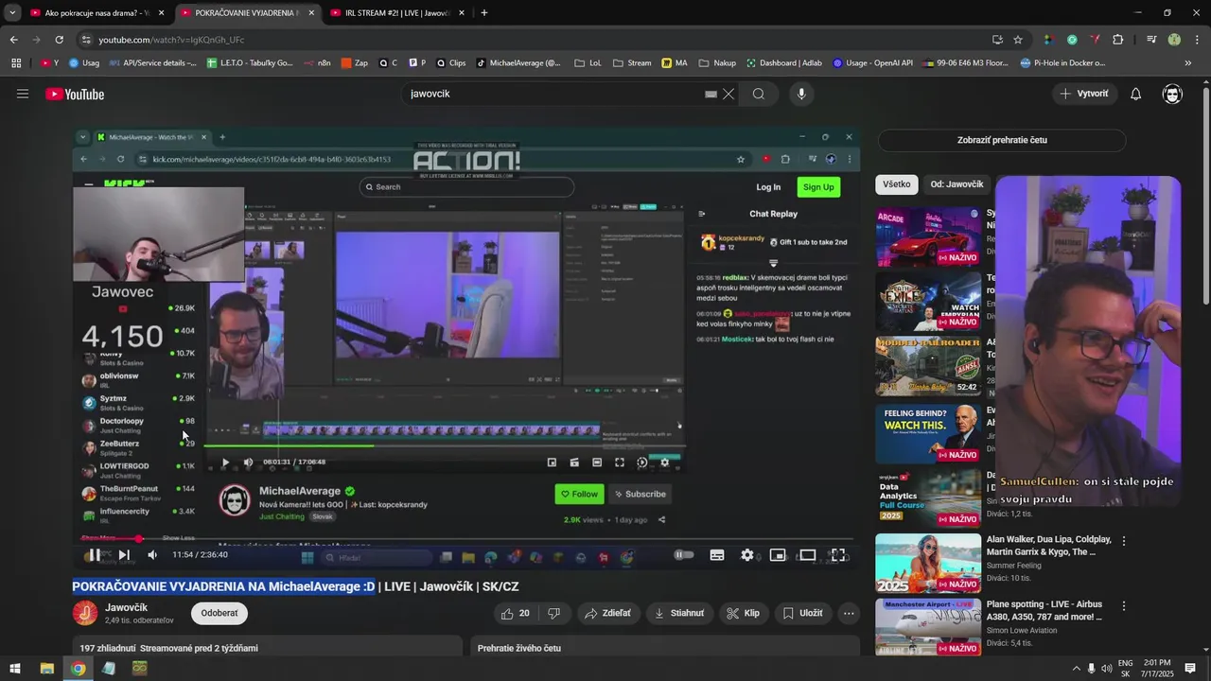Open the LoL bookmarks folder
Screen dimensions: 1211x681
point(588,63)
